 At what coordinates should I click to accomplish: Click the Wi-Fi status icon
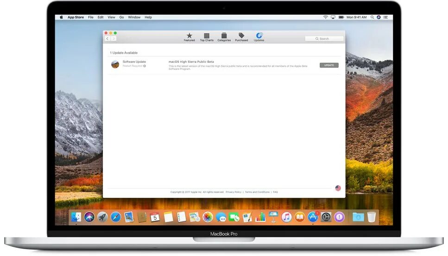[x=325, y=17]
